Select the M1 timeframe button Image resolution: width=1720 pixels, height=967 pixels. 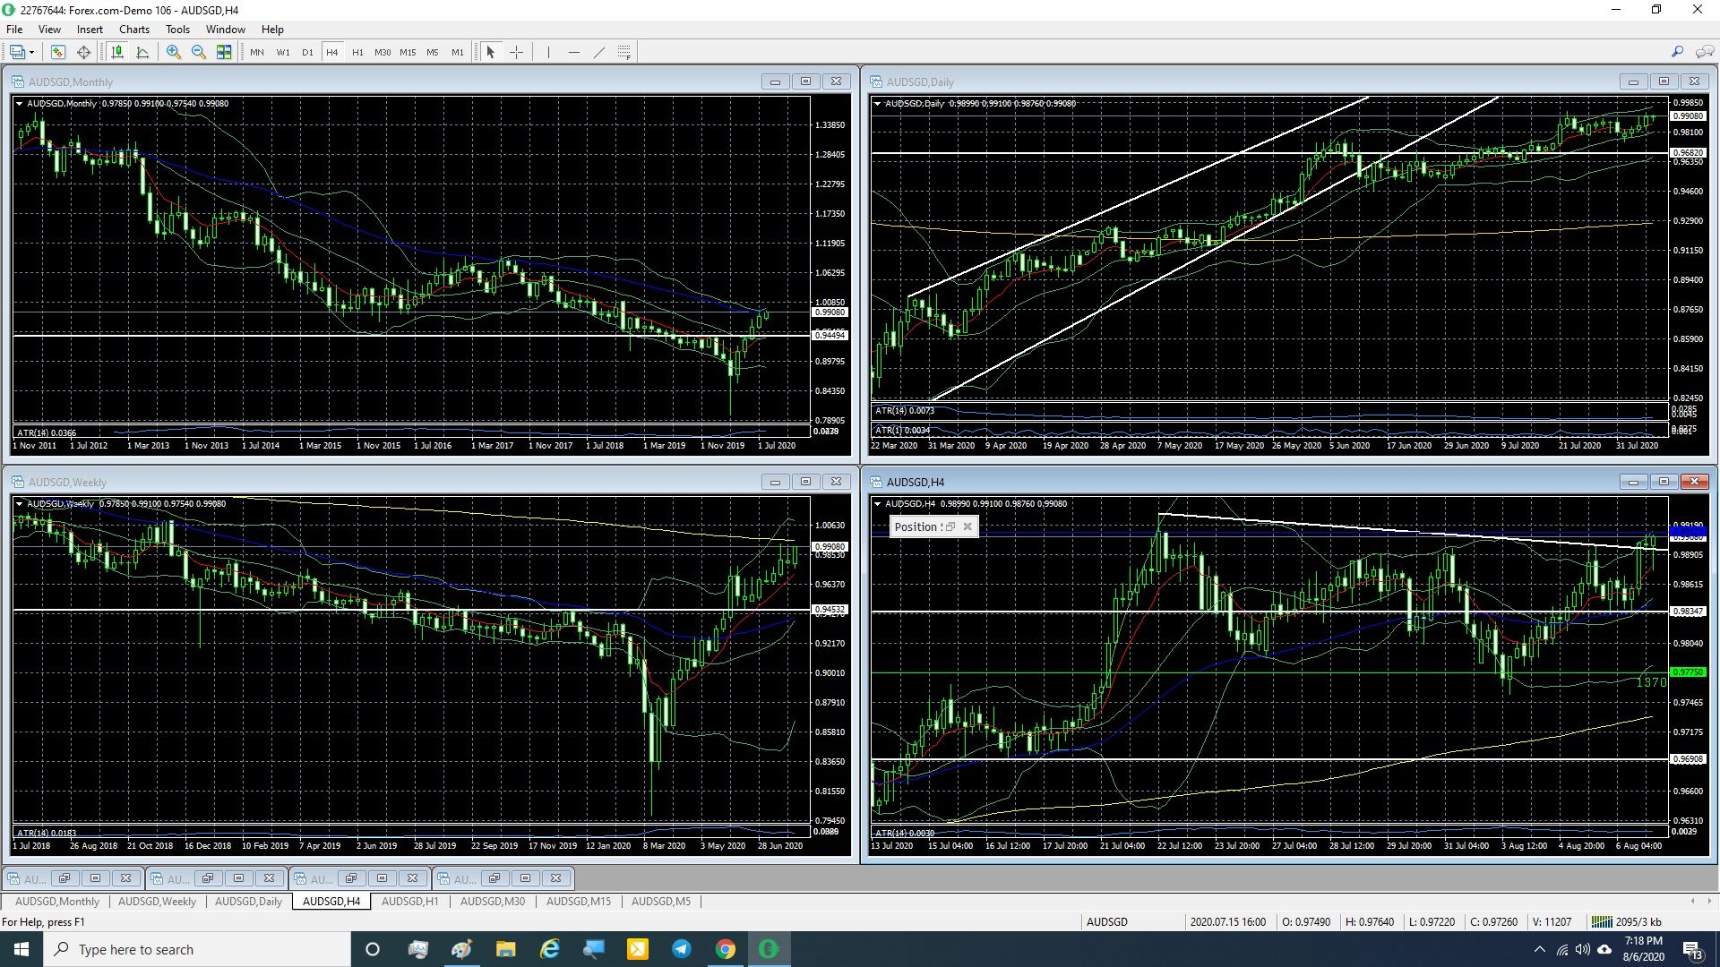click(x=458, y=52)
